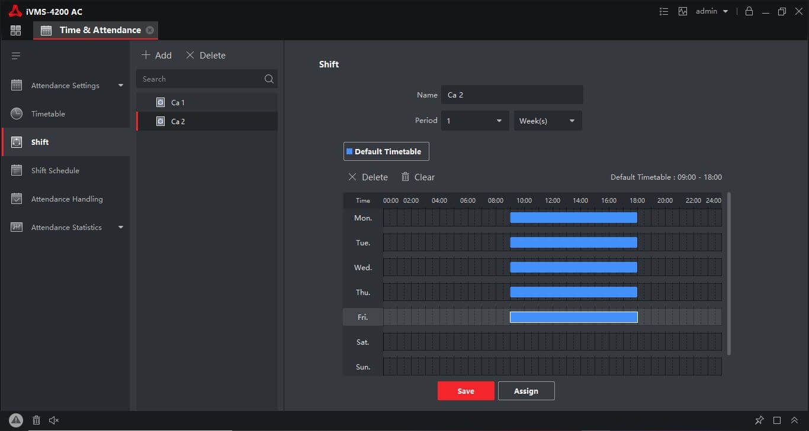
Task: Click the search magnifier icon
Action: [x=269, y=79]
